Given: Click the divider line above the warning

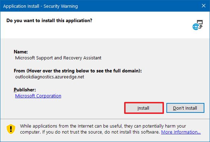Looking at the screenshot, I should pos(105,119).
